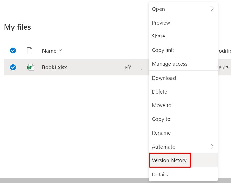This screenshot has height=183, width=231.
Task: Select Delete in the context menu
Action: tap(160, 92)
